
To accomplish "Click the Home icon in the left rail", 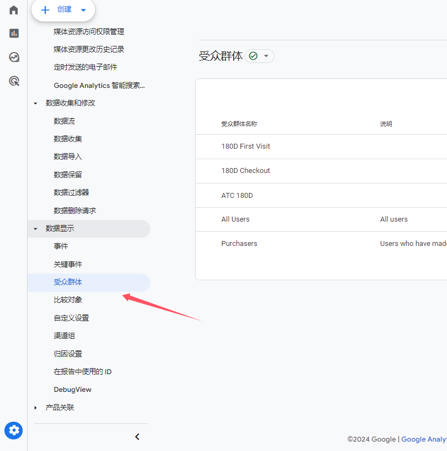I will pyautogui.click(x=13, y=9).
